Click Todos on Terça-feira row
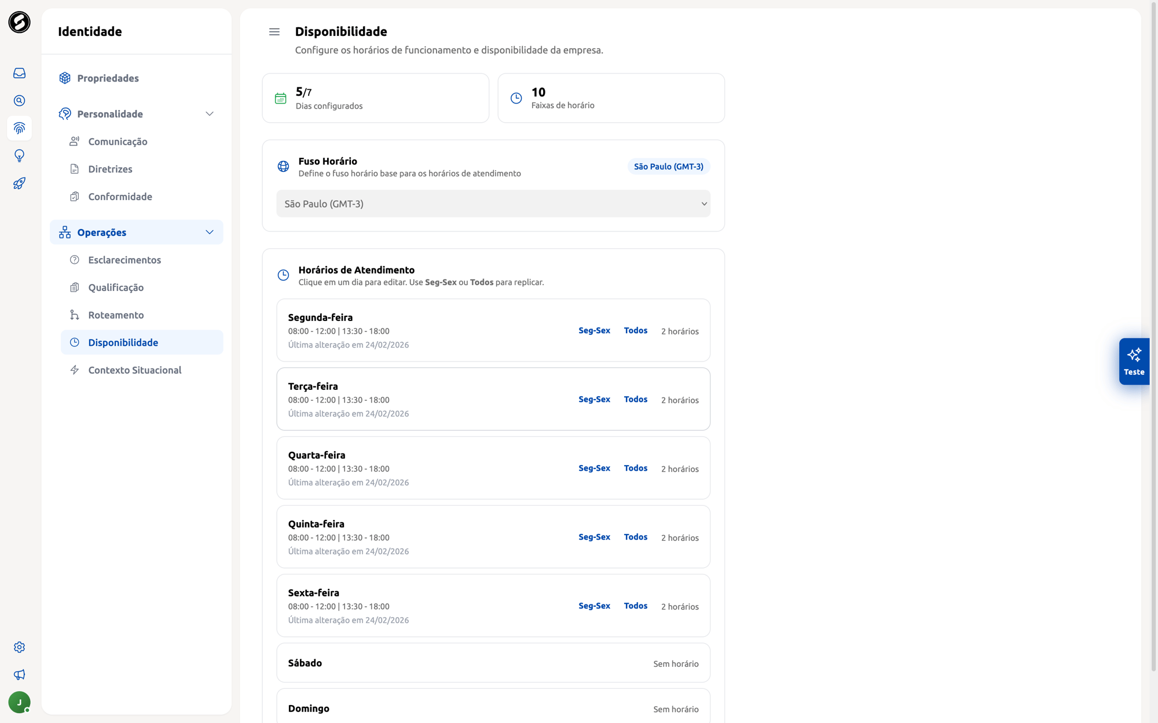Viewport: 1158px width, 723px height. tap(635, 399)
